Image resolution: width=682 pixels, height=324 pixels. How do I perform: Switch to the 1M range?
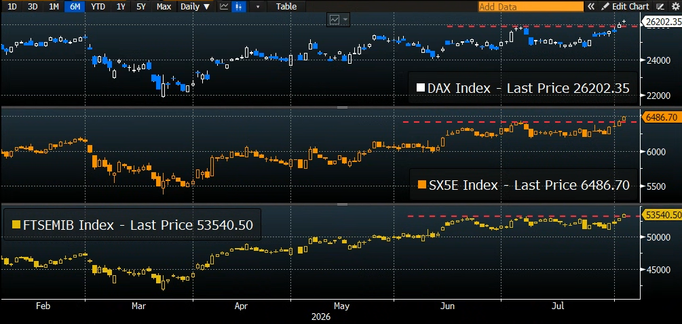pos(54,6)
